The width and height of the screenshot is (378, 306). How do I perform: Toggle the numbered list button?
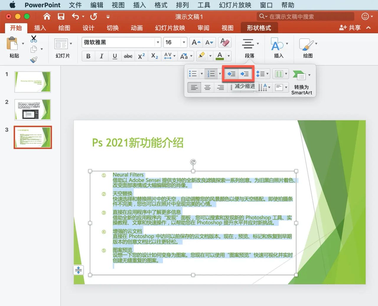tap(211, 74)
